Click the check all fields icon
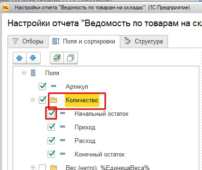 click(x=57, y=58)
